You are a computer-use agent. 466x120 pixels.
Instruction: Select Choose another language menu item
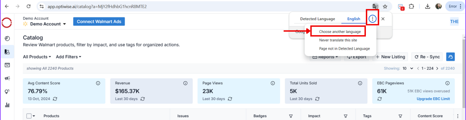[340, 32]
